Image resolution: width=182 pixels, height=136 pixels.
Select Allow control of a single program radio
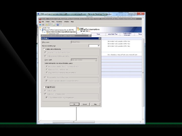47,70
